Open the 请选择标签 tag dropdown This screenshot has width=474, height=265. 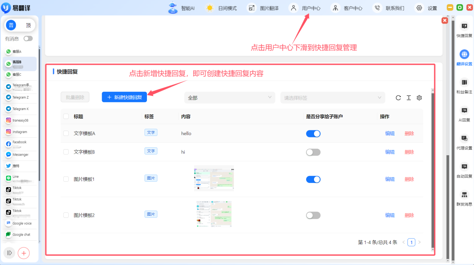[332, 98]
